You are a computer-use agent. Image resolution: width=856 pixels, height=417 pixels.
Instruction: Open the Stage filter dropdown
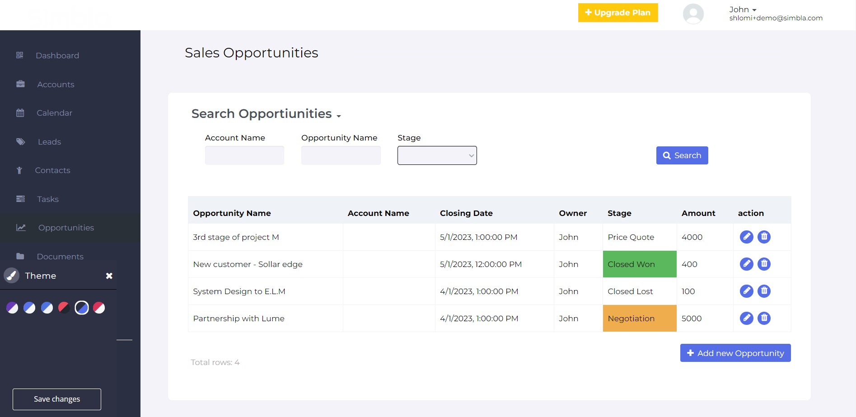pos(437,155)
